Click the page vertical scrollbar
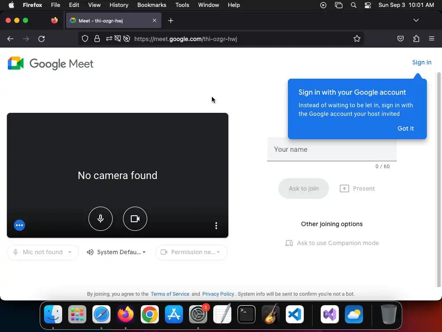Screen dimensions: 442x332 (x=439, y=179)
